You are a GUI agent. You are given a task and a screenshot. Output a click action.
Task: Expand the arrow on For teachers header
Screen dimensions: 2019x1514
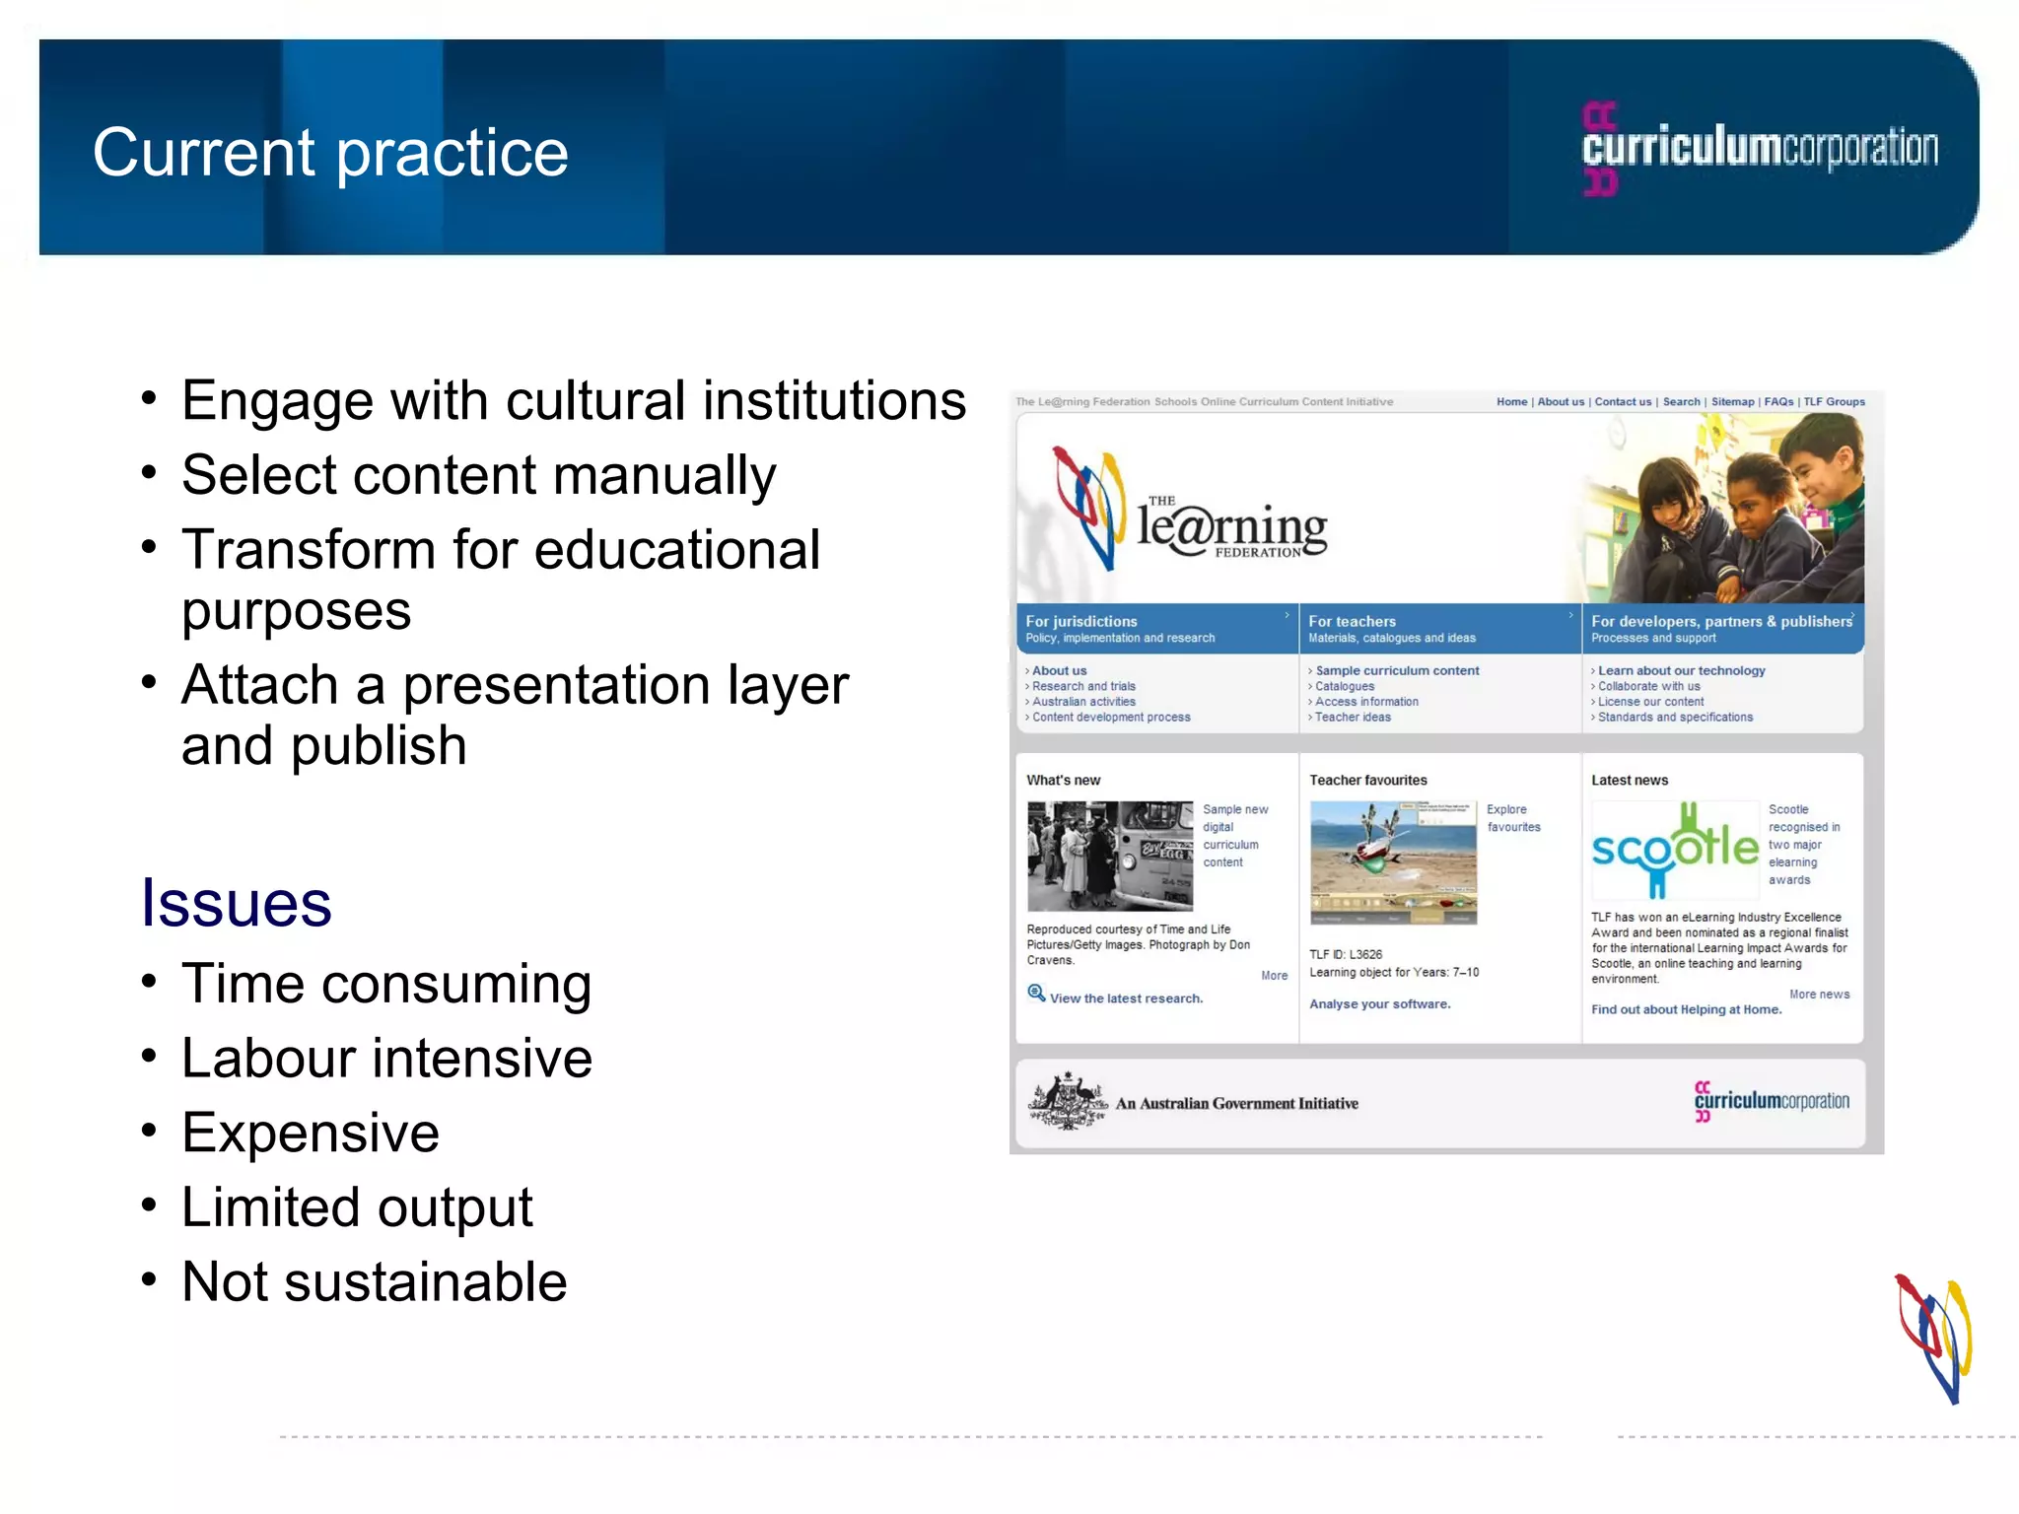pyautogui.click(x=1570, y=615)
